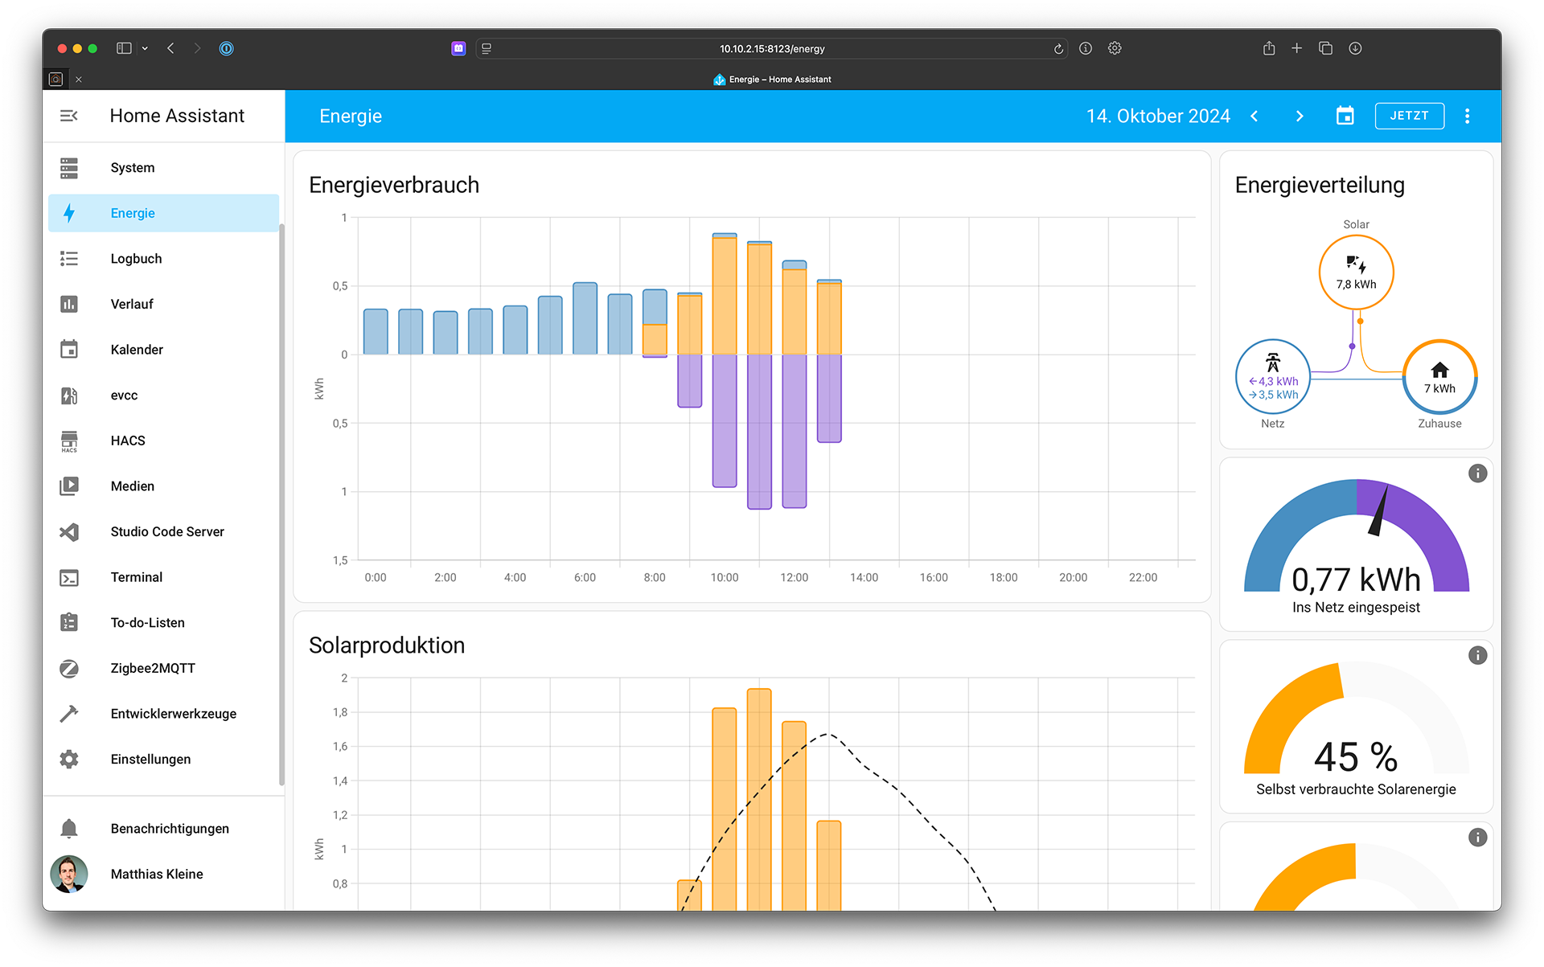The image size is (1544, 967).
Task: Select the Energie lightning bolt icon
Action: (x=69, y=213)
